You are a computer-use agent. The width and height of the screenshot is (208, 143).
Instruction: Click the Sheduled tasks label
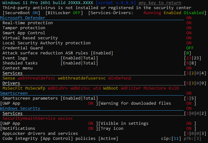point(20,63)
